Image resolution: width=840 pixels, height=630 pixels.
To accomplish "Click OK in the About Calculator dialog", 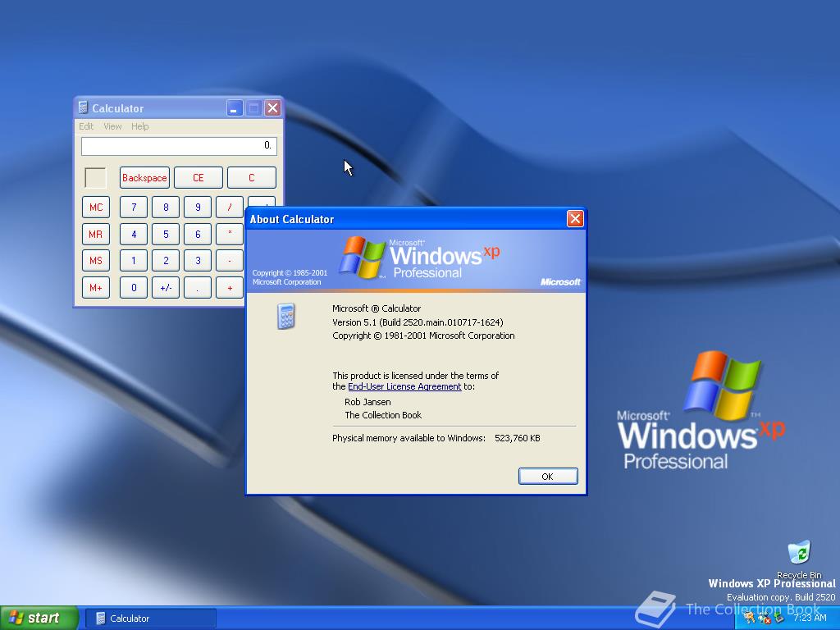I will [547, 476].
